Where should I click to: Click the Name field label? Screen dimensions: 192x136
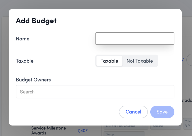pos(23,39)
